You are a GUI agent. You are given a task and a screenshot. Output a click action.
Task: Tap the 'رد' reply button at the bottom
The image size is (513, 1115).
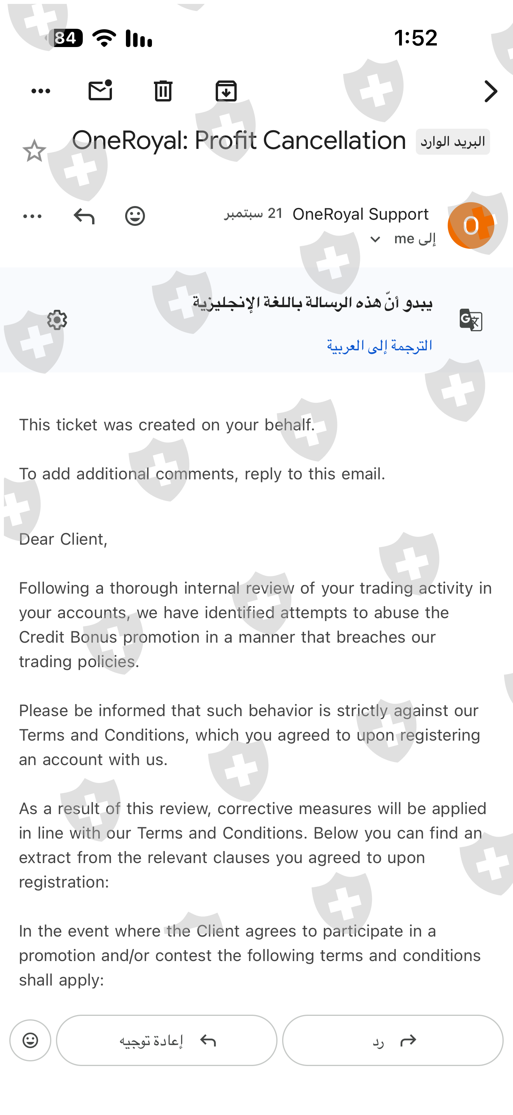(393, 1040)
